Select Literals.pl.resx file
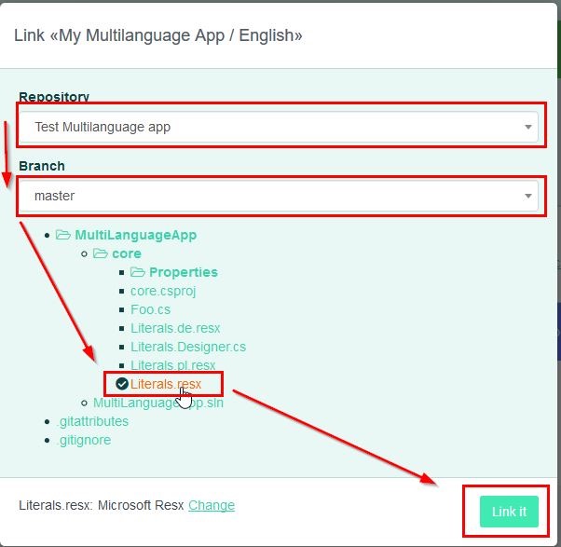The width and height of the screenshot is (561, 547). (x=173, y=365)
